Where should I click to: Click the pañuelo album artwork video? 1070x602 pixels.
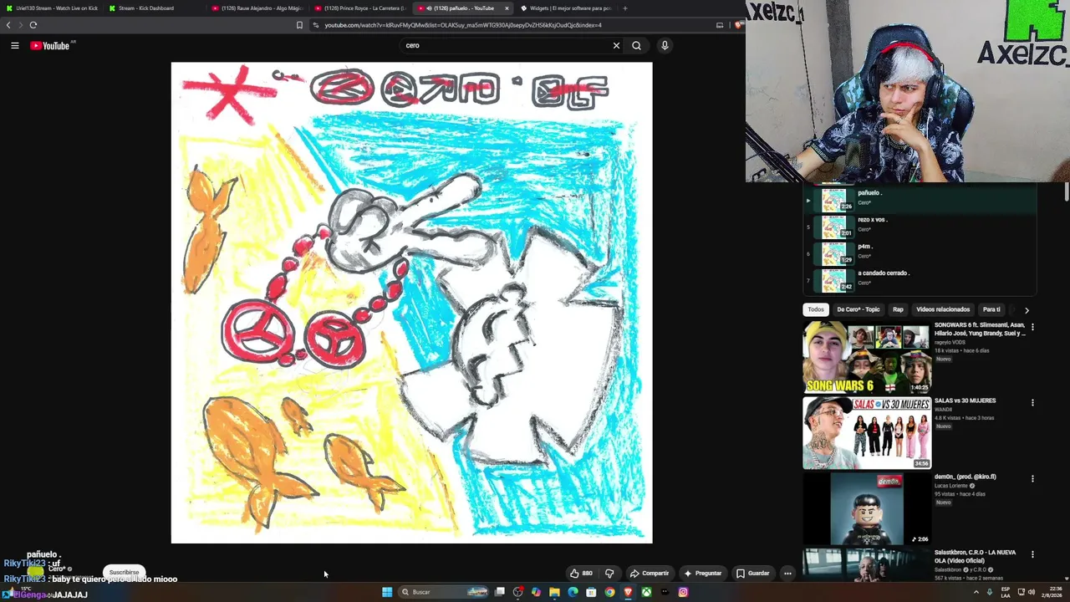(411, 303)
